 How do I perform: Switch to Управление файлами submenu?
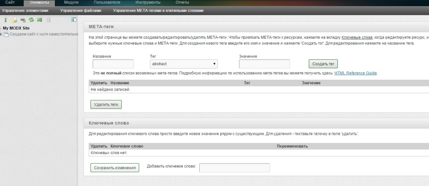80,11
